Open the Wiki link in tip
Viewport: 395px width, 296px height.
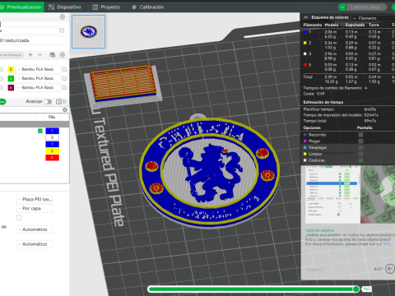(387, 244)
